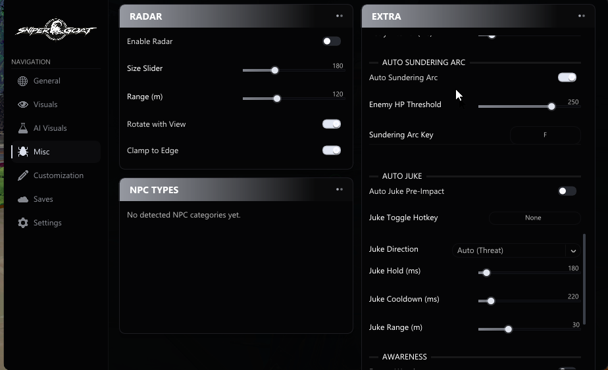Open the EXTRA panel options dots
This screenshot has width=608, height=370.
coord(581,16)
